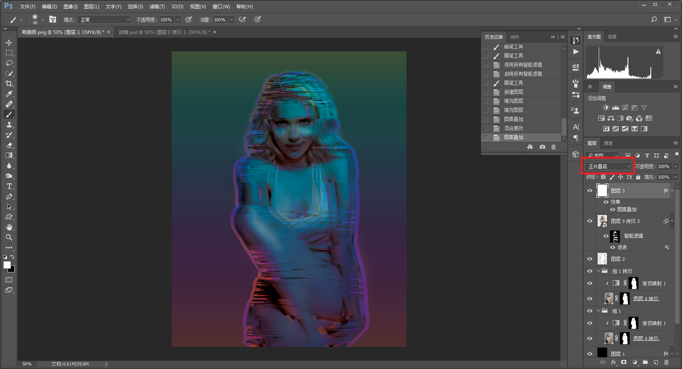The image size is (682, 369).
Task: Toggle visibility of 波浪 filter
Action: (613, 248)
